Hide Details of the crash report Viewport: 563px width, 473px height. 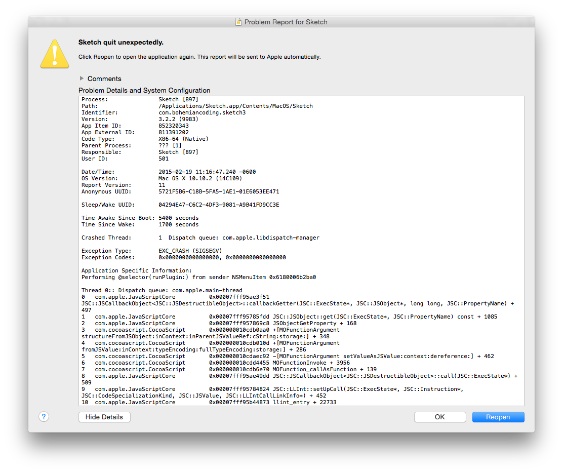pyautogui.click(x=104, y=417)
